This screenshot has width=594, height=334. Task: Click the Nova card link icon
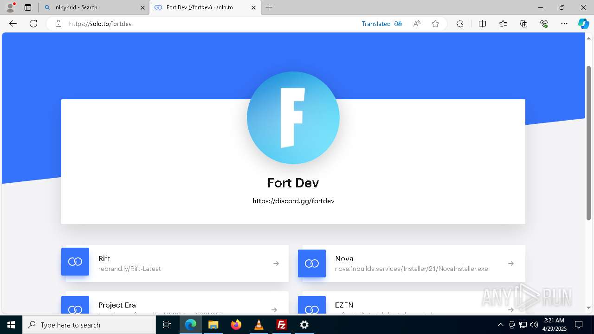pyautogui.click(x=312, y=263)
